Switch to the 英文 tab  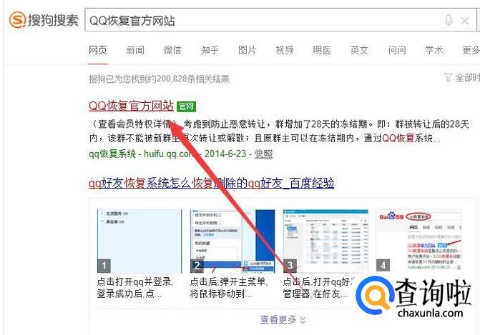tap(359, 50)
